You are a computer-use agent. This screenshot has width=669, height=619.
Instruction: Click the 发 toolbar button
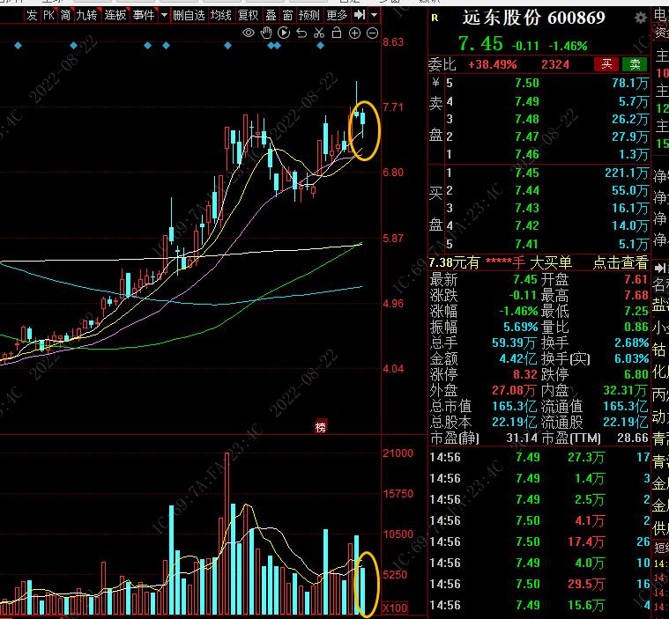click(32, 15)
